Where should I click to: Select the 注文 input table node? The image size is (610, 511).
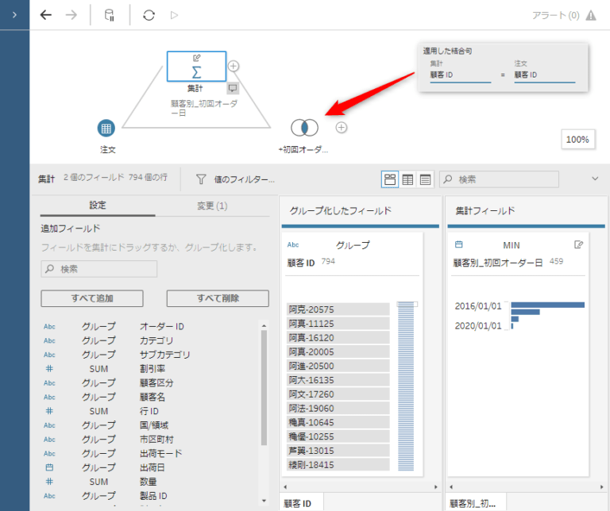coord(106,129)
